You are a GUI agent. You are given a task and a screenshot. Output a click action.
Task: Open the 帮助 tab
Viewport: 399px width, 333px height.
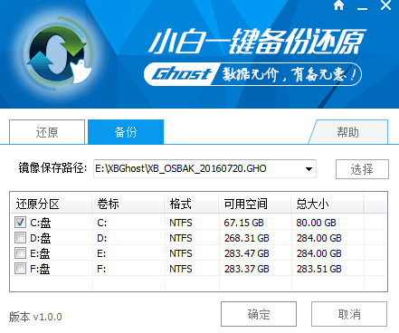pyautogui.click(x=347, y=132)
